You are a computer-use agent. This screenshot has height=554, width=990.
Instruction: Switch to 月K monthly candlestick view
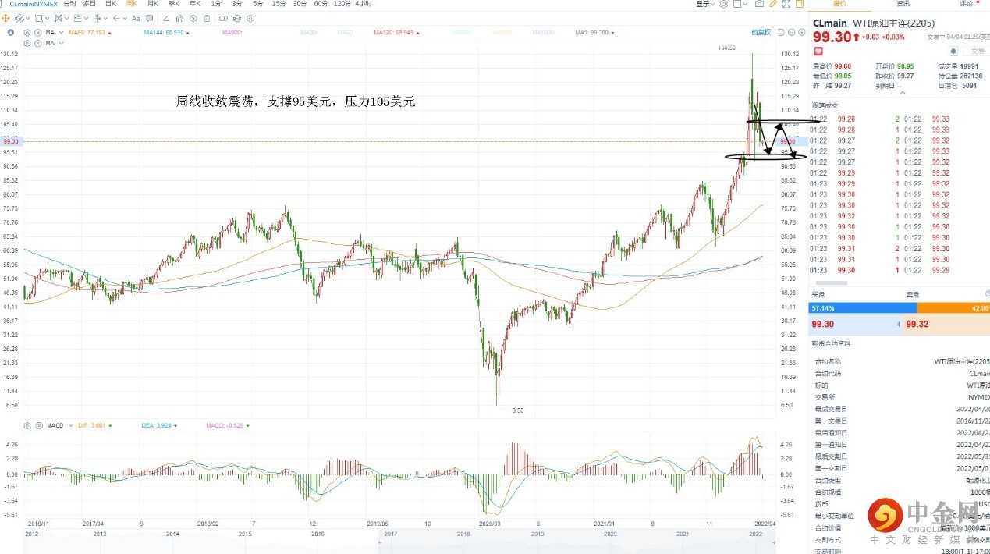tap(153, 4)
